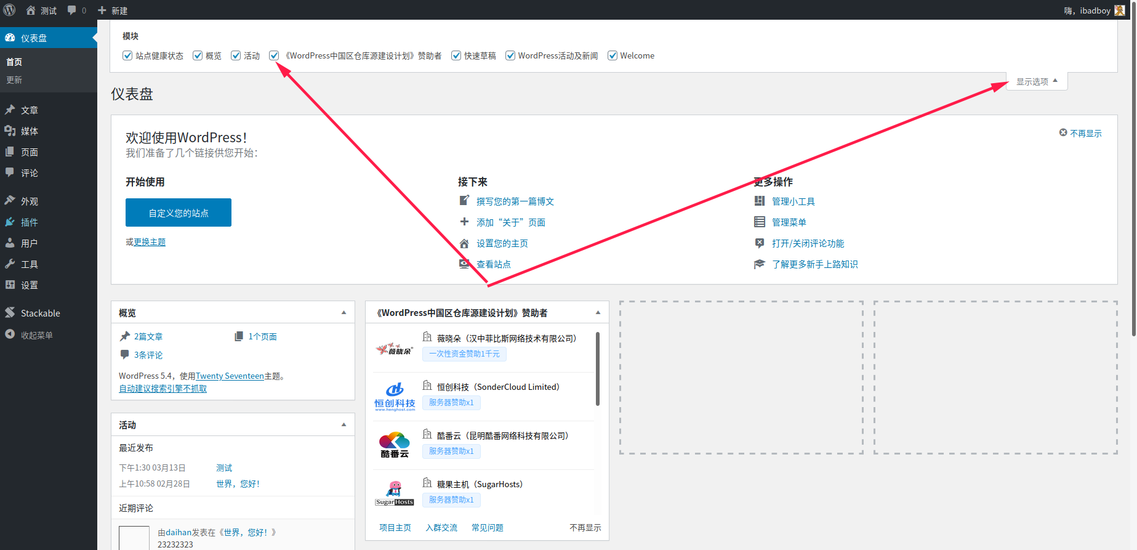This screenshot has width=1137, height=550.
Task: Open the 常见问题 link in sponsors widget
Action: click(x=488, y=528)
